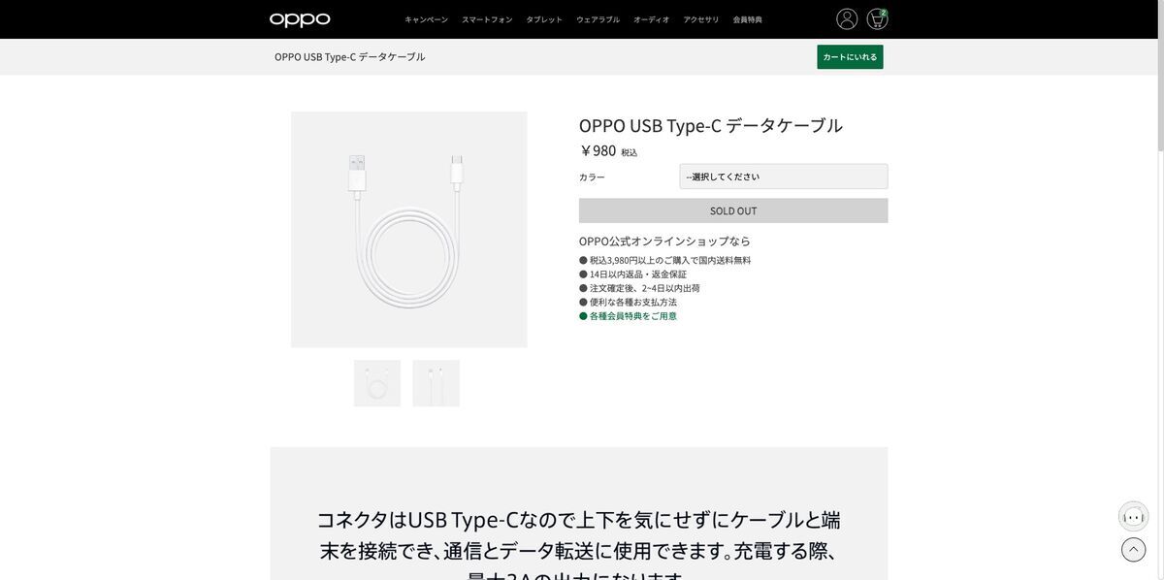Viewport: 1164px width, 580px height.
Task: Click the main product cable image
Action: coord(408,230)
